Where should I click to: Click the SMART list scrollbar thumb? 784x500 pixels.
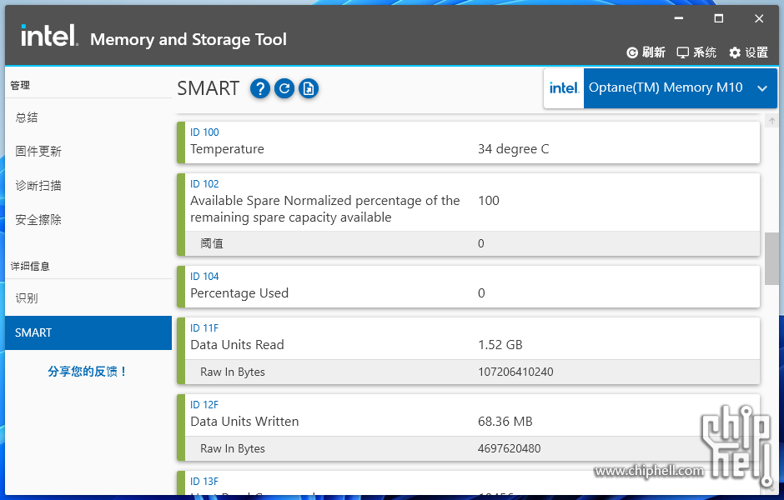772,258
